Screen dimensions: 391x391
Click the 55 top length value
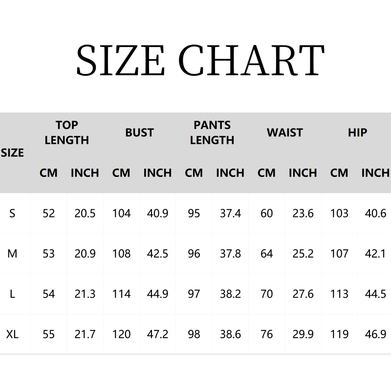[48, 334]
